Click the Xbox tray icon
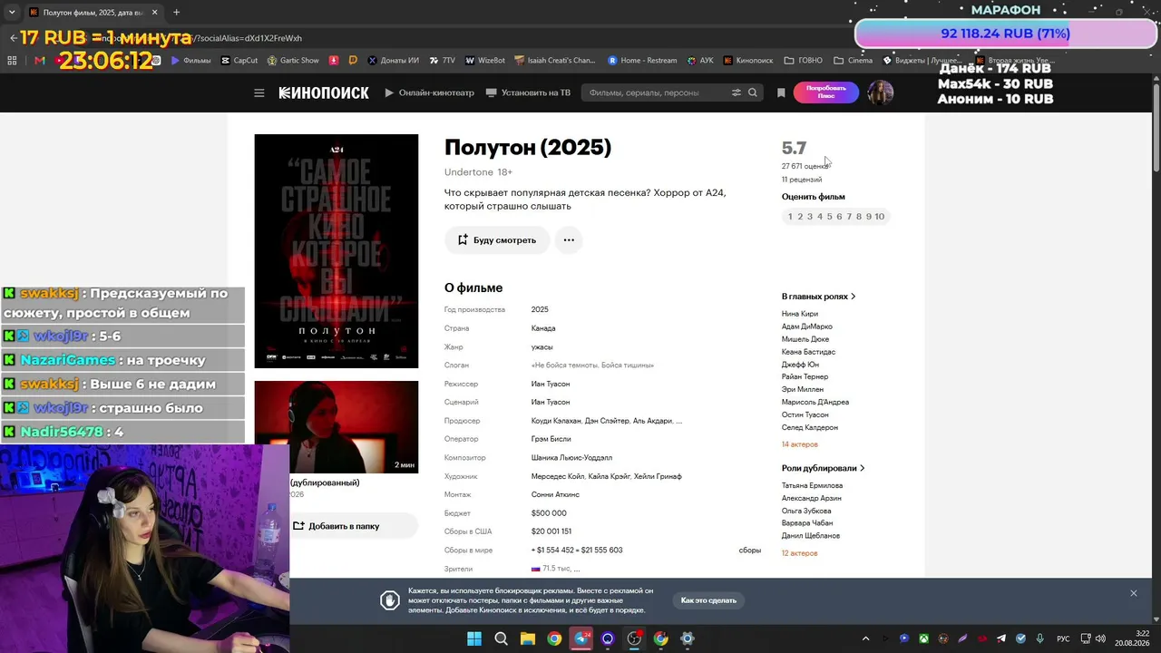Screen dimensions: 1161x653 (923, 638)
